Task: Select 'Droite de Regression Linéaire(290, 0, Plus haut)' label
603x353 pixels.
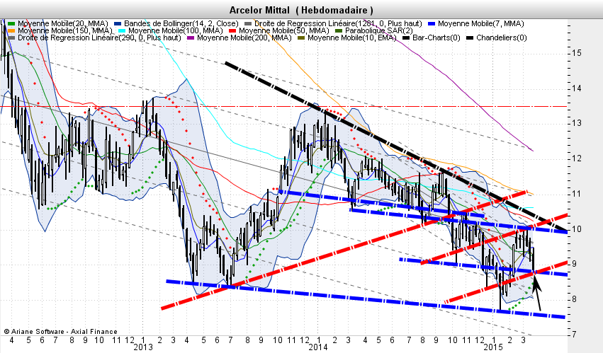Action: click(99, 38)
